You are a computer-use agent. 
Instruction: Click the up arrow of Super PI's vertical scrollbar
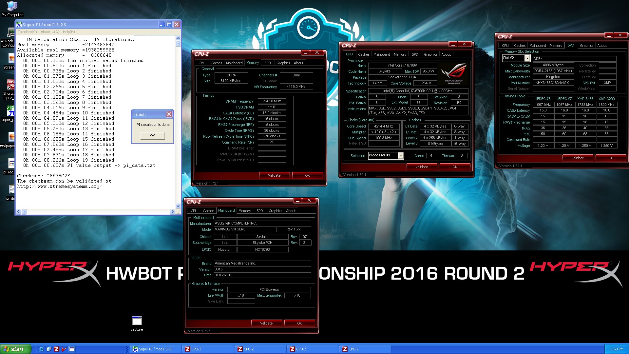click(178, 38)
